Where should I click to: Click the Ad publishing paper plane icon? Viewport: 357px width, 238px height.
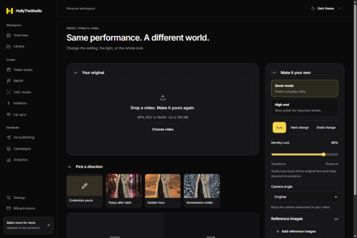point(9,137)
